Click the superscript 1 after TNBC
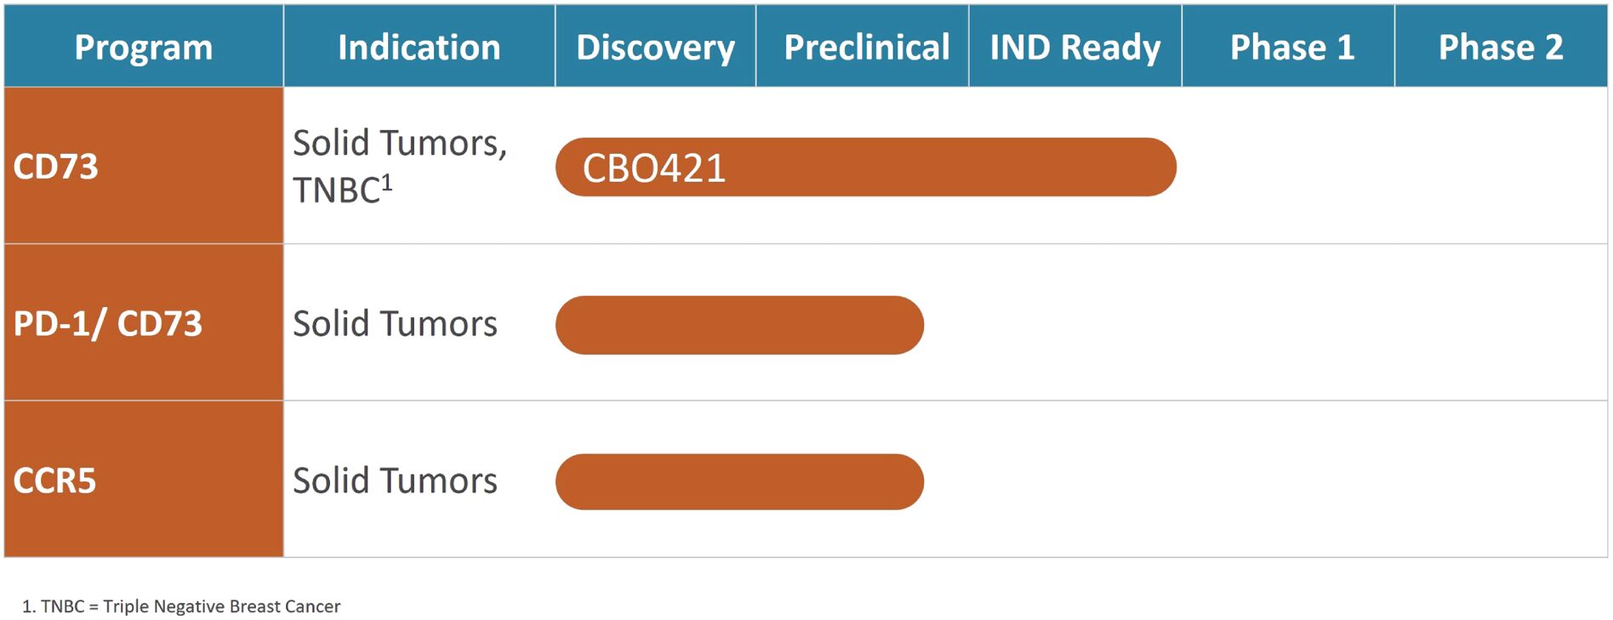 (387, 181)
